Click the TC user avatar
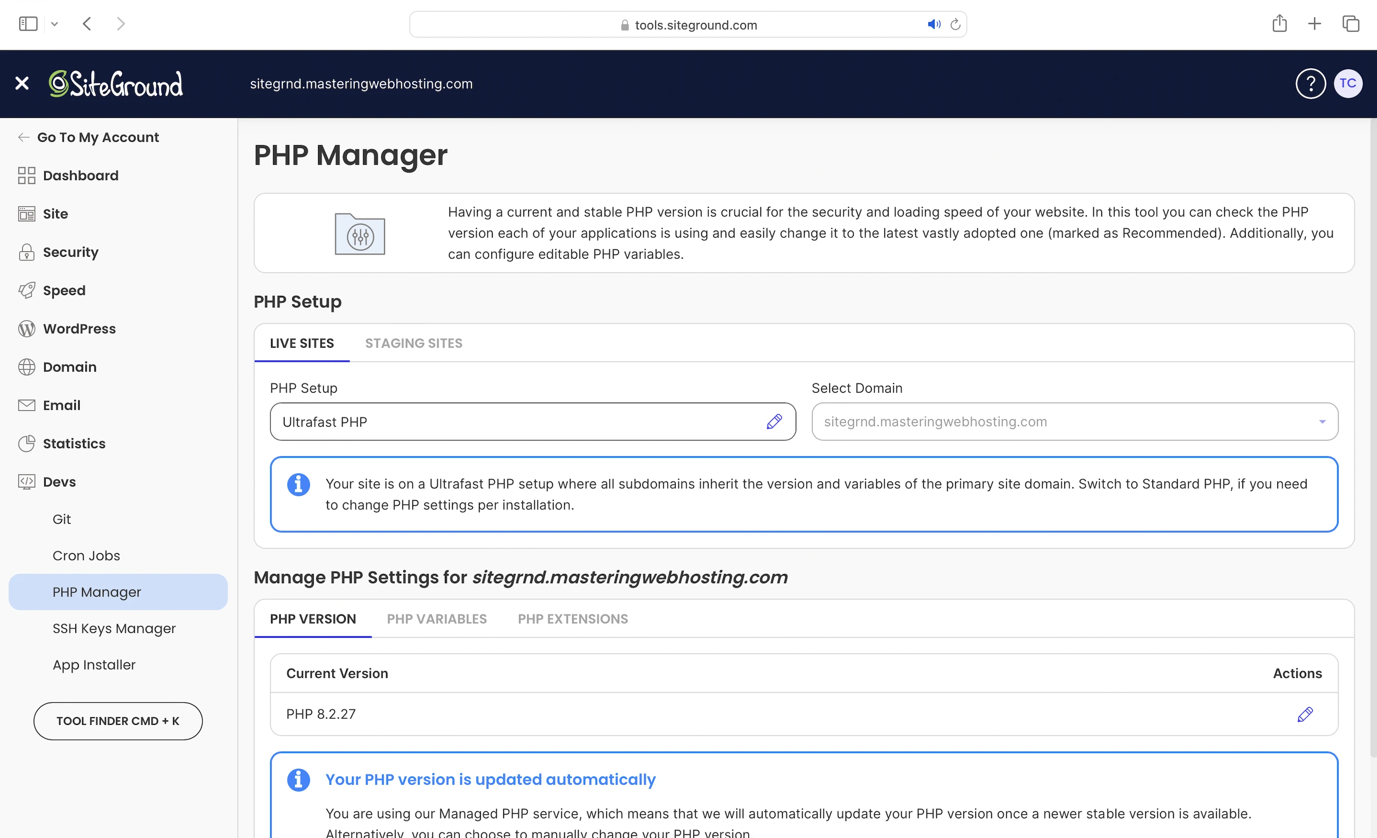Viewport: 1377px width, 838px height. point(1347,84)
